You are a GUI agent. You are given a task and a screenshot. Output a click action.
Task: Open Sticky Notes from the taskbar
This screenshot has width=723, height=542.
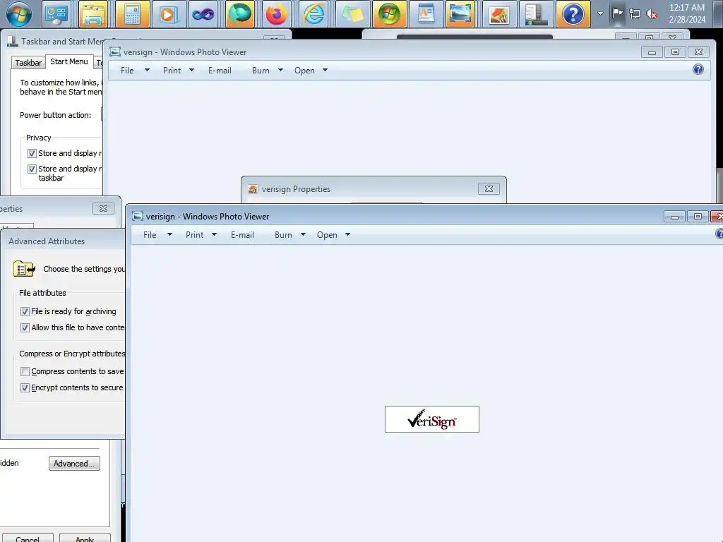point(353,14)
